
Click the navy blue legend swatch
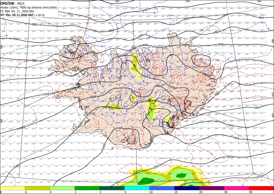point(187,188)
